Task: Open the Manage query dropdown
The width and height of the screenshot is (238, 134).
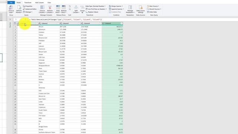Action: 28,12
